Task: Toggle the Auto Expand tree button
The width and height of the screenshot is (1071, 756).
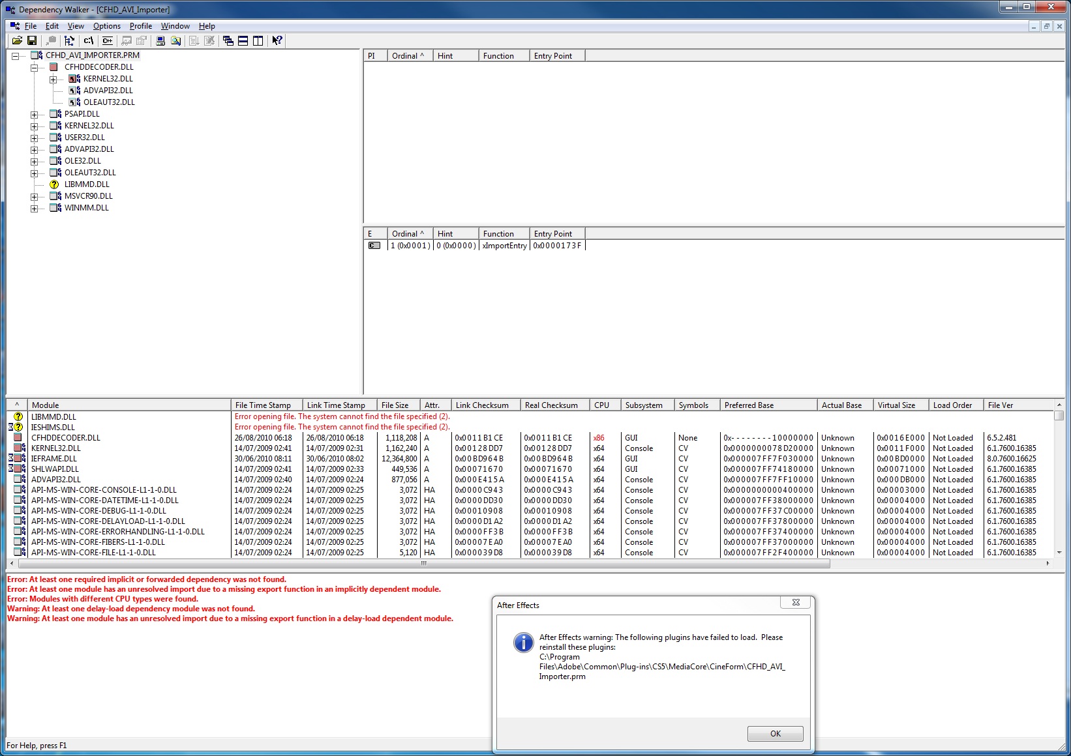Action: coord(69,40)
